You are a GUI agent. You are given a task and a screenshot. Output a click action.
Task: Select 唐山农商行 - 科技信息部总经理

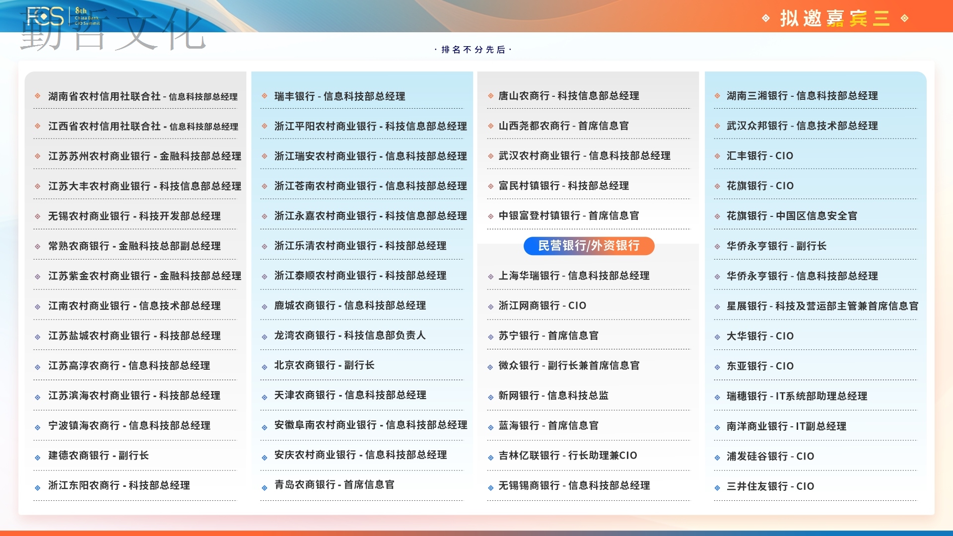click(x=569, y=96)
